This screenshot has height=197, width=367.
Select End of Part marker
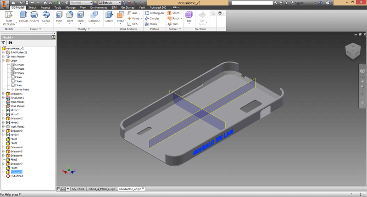coord(17,176)
